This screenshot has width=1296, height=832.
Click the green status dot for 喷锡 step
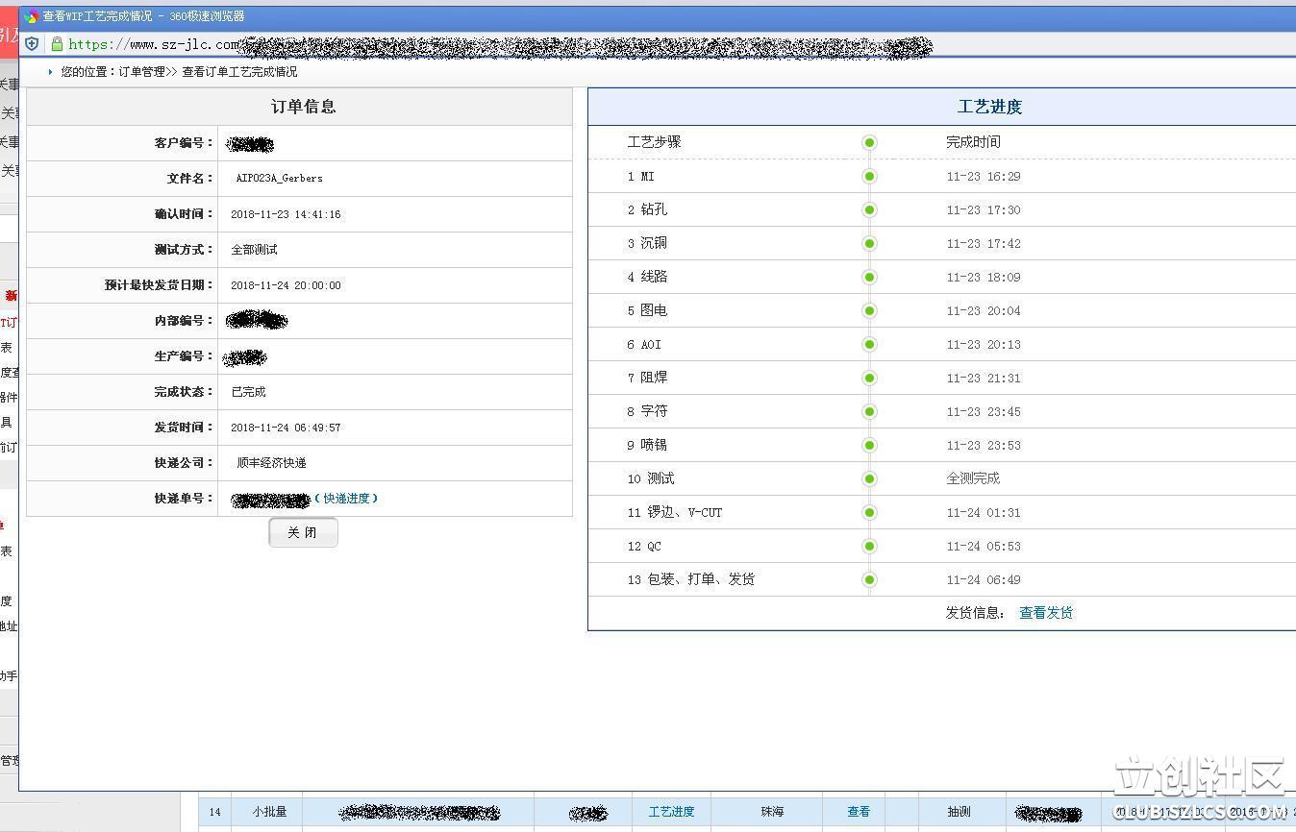tap(869, 446)
